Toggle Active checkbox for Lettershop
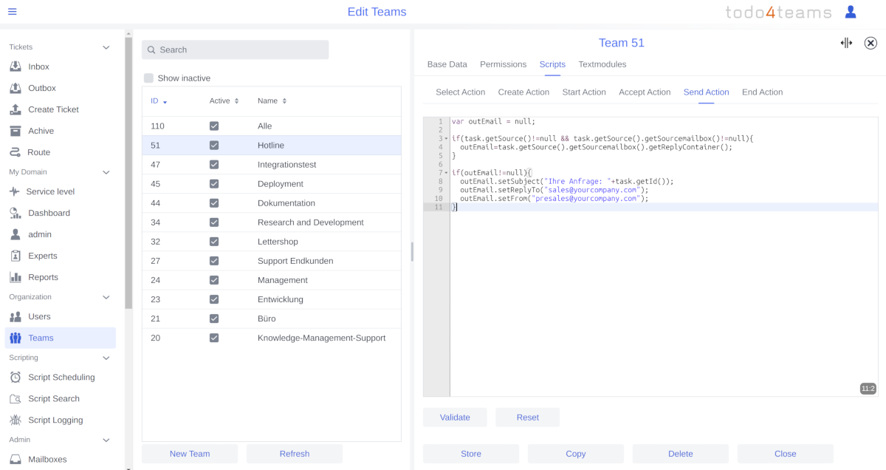This screenshot has width=886, height=470. pyautogui.click(x=214, y=242)
